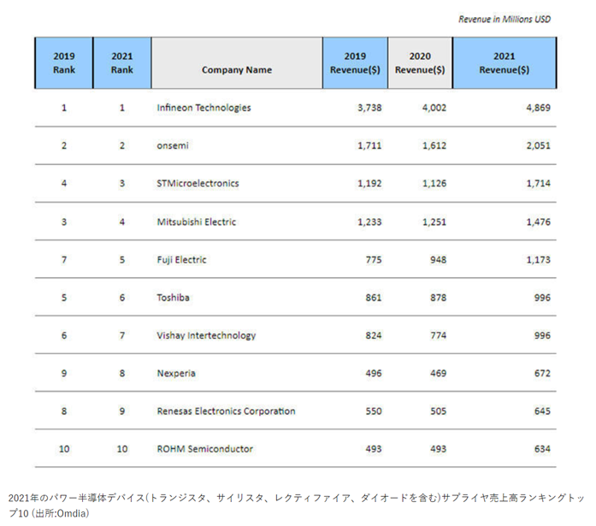Click Fuji Electric 2020 revenue 948
The image size is (596, 526).
(439, 260)
